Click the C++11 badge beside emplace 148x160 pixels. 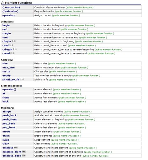tap(16, 147)
